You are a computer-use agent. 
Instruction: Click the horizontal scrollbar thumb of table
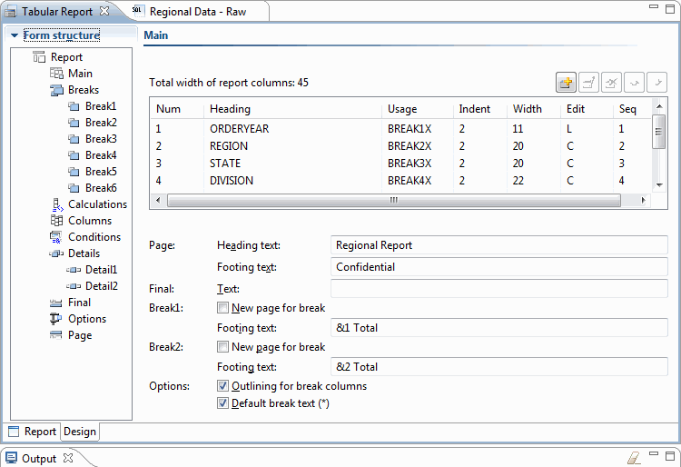[393, 200]
